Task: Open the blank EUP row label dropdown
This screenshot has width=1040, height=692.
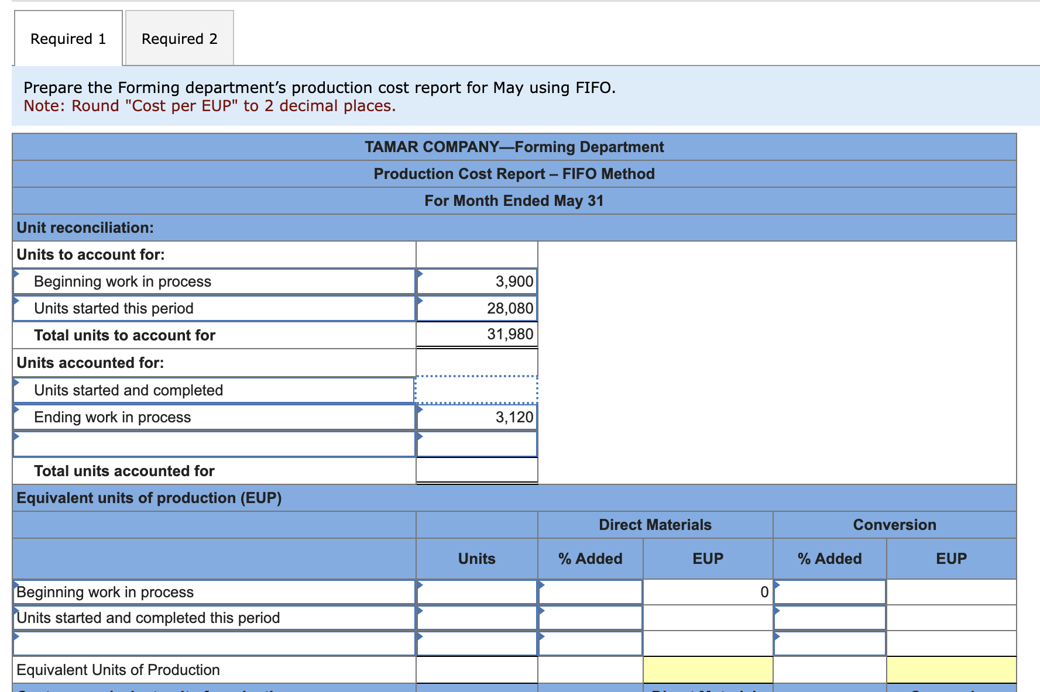Action: point(214,643)
